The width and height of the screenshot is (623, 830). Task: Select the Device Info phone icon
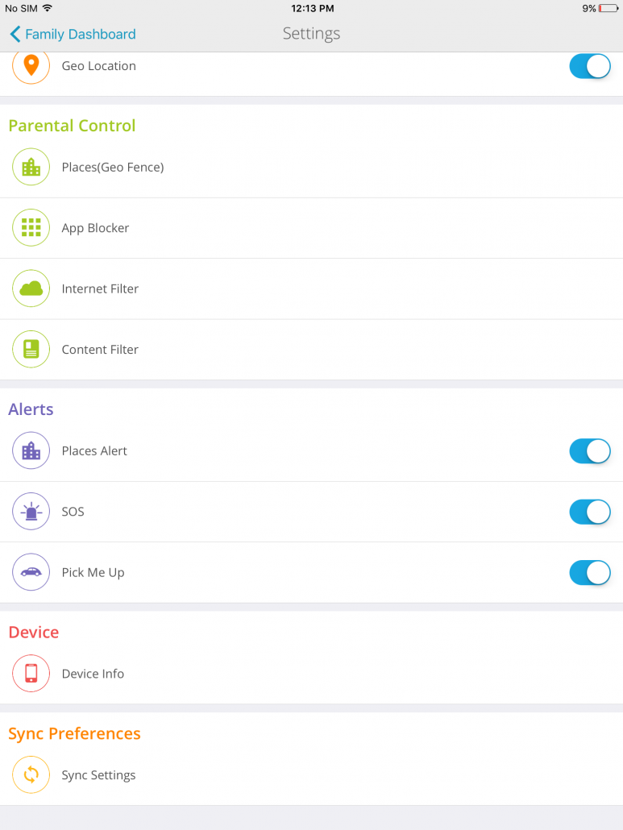(x=31, y=674)
